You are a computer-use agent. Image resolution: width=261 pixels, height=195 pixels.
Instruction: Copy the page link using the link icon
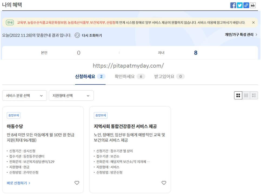(246, 5)
